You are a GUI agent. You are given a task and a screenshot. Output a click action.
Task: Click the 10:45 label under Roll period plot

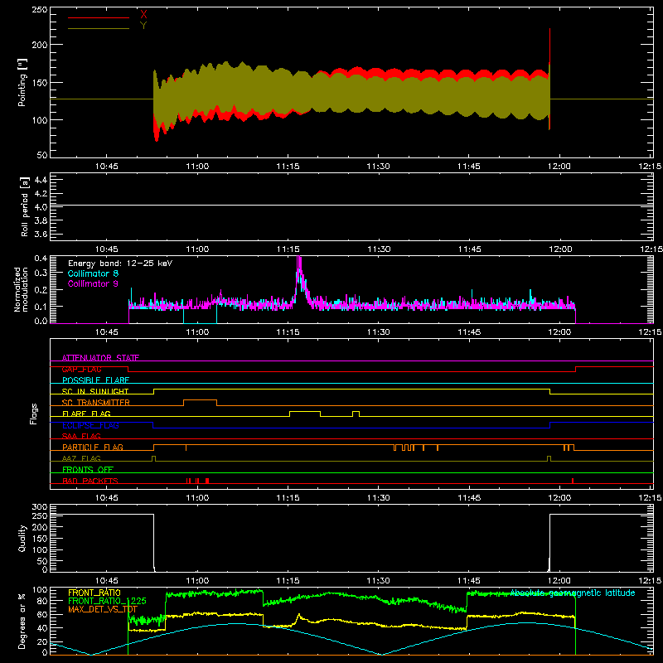tap(107, 249)
